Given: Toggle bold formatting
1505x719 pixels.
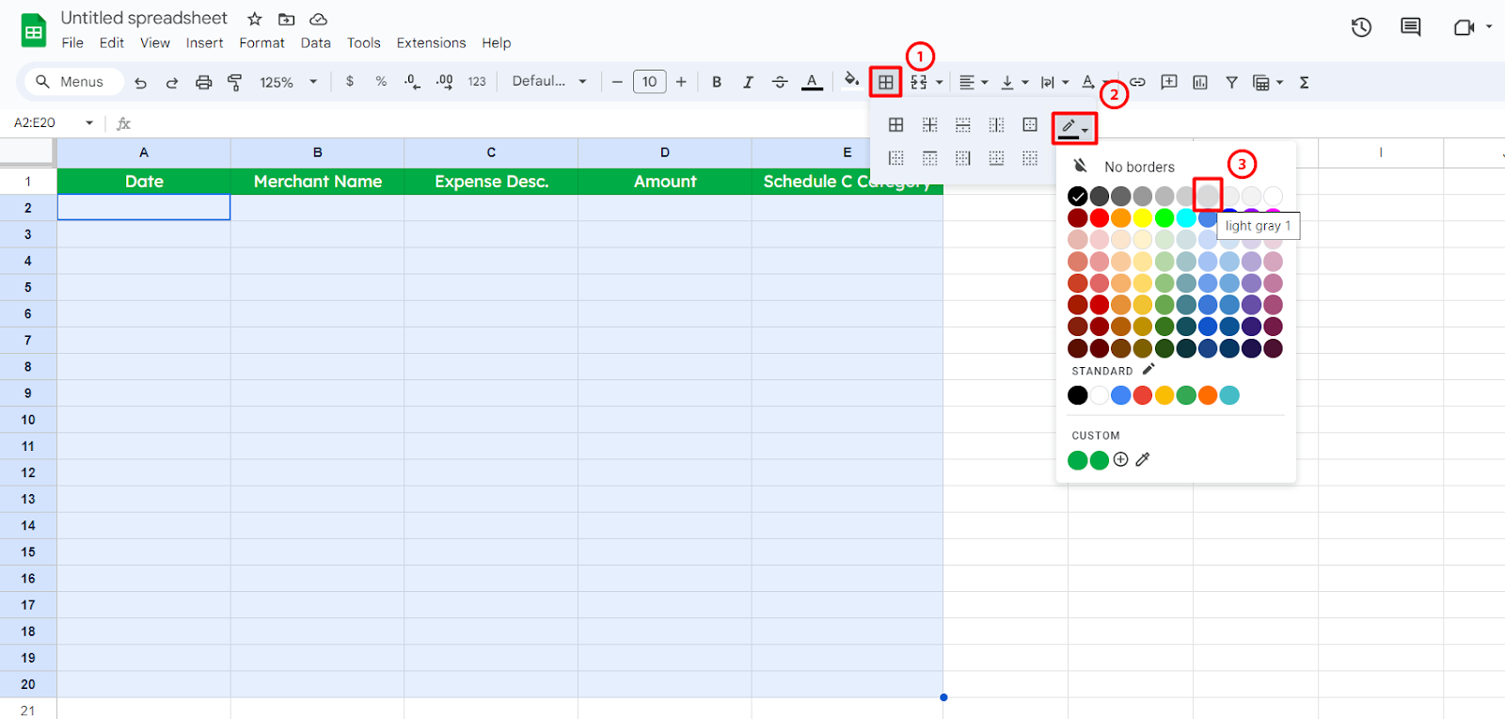Looking at the screenshot, I should coord(717,82).
